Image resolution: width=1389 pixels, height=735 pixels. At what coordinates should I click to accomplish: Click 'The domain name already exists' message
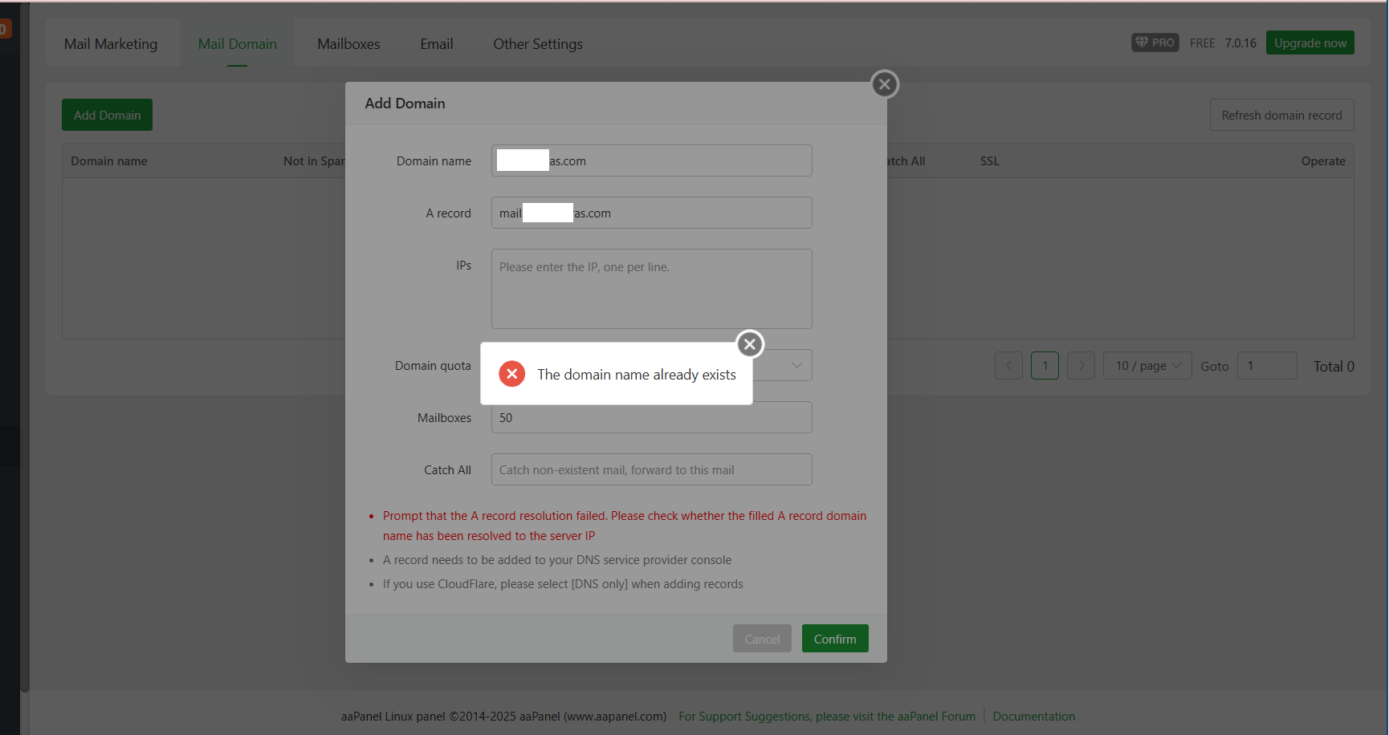pos(637,375)
